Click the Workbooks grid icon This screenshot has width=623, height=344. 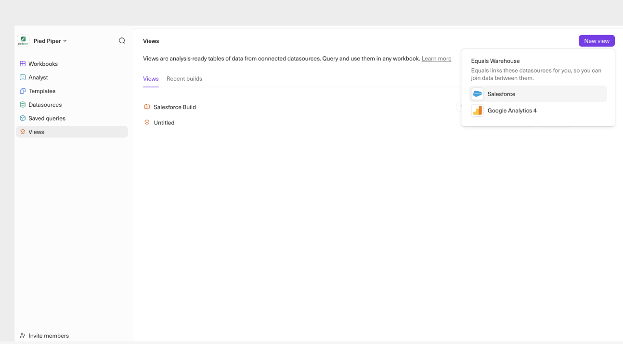[23, 63]
